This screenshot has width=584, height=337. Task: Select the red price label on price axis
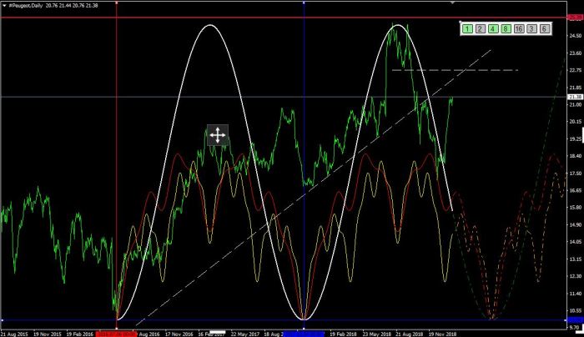click(x=574, y=18)
